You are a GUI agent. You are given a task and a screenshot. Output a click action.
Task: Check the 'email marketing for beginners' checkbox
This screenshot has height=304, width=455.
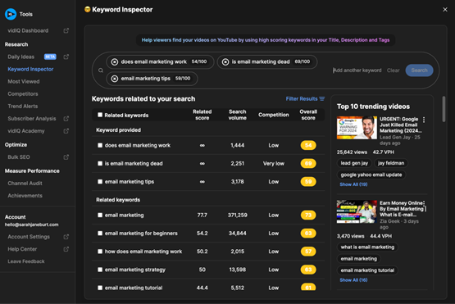[100, 234]
